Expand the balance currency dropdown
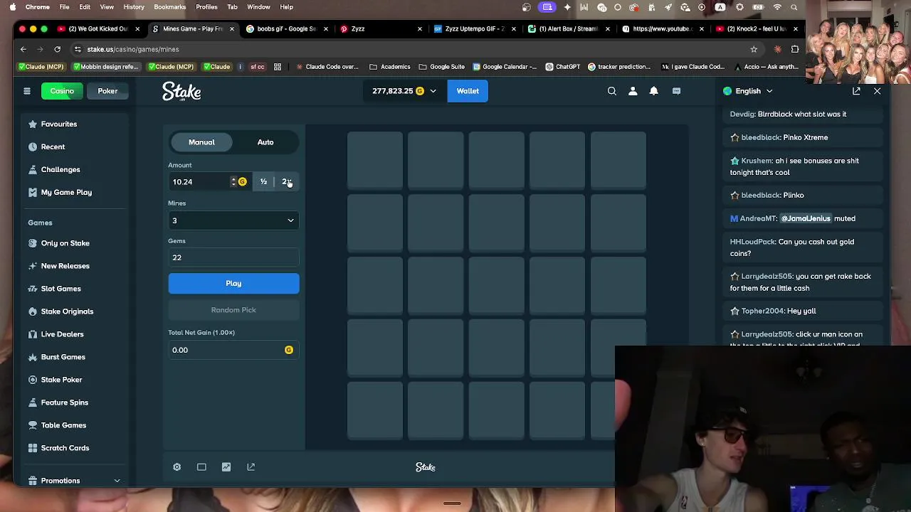The width and height of the screenshot is (911, 512). point(433,91)
